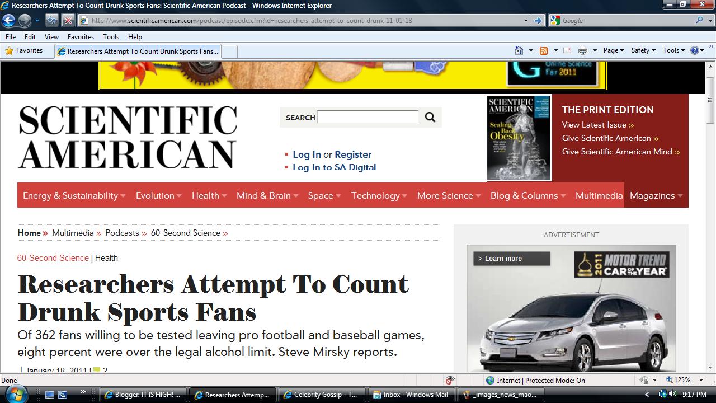Open the File menu
This screenshot has width=716, height=403.
pos(11,36)
